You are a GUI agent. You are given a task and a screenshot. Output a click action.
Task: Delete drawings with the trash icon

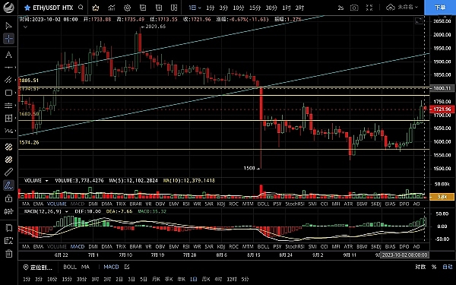tap(8, 253)
